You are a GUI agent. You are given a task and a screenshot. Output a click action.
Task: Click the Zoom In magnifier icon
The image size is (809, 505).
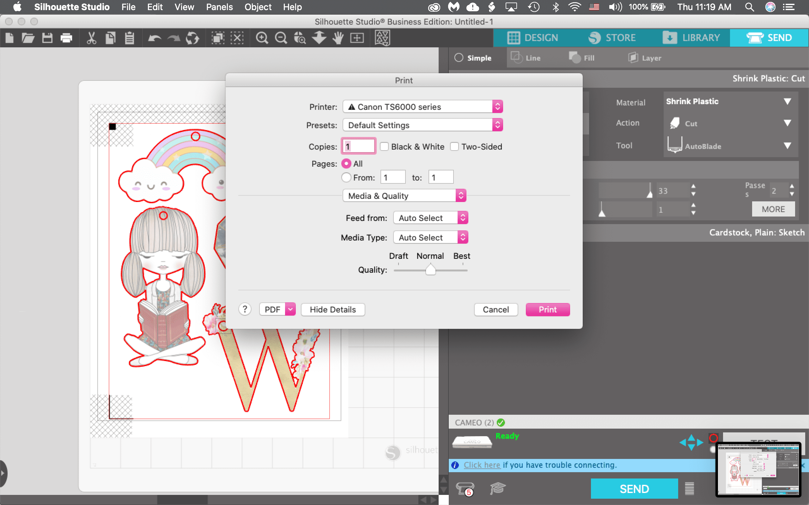[x=262, y=38]
